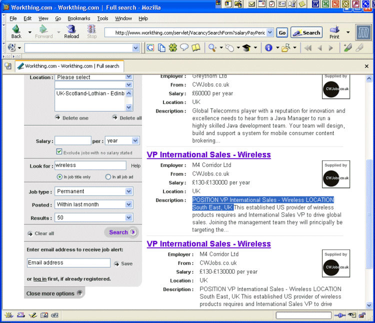375x323 pixels.
Task: Click the open book icon in toolbar
Action: (196, 48)
